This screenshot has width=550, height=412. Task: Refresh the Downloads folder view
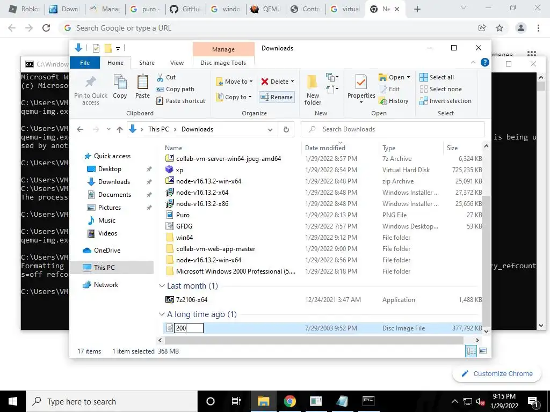[286, 130]
